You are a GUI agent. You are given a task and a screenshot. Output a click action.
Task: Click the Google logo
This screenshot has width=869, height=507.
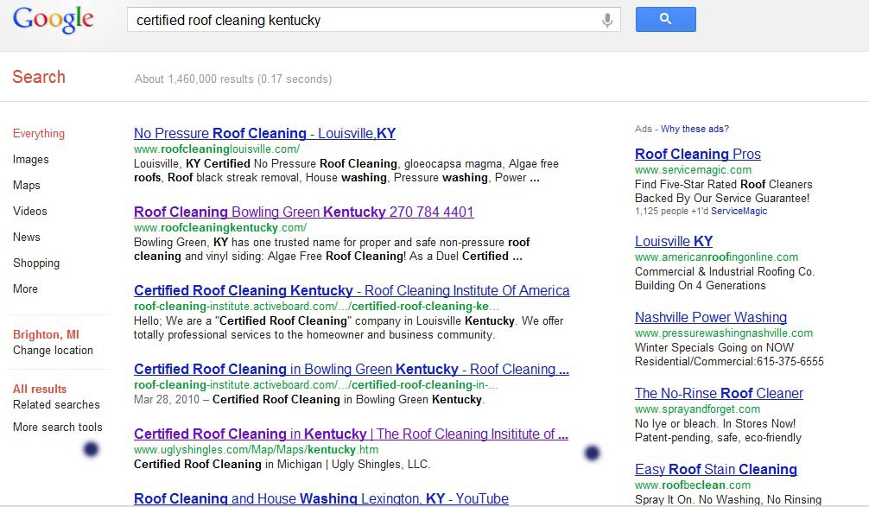[53, 20]
